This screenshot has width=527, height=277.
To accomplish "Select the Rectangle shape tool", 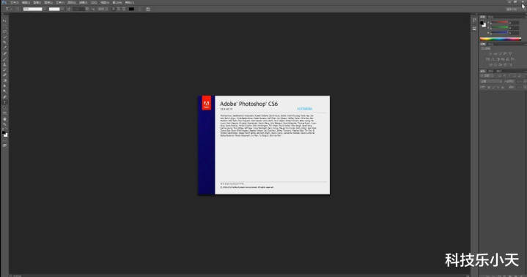I will [4, 113].
